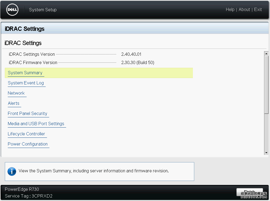Open the System Event Log
The height and width of the screenshot is (201, 270).
point(26,83)
